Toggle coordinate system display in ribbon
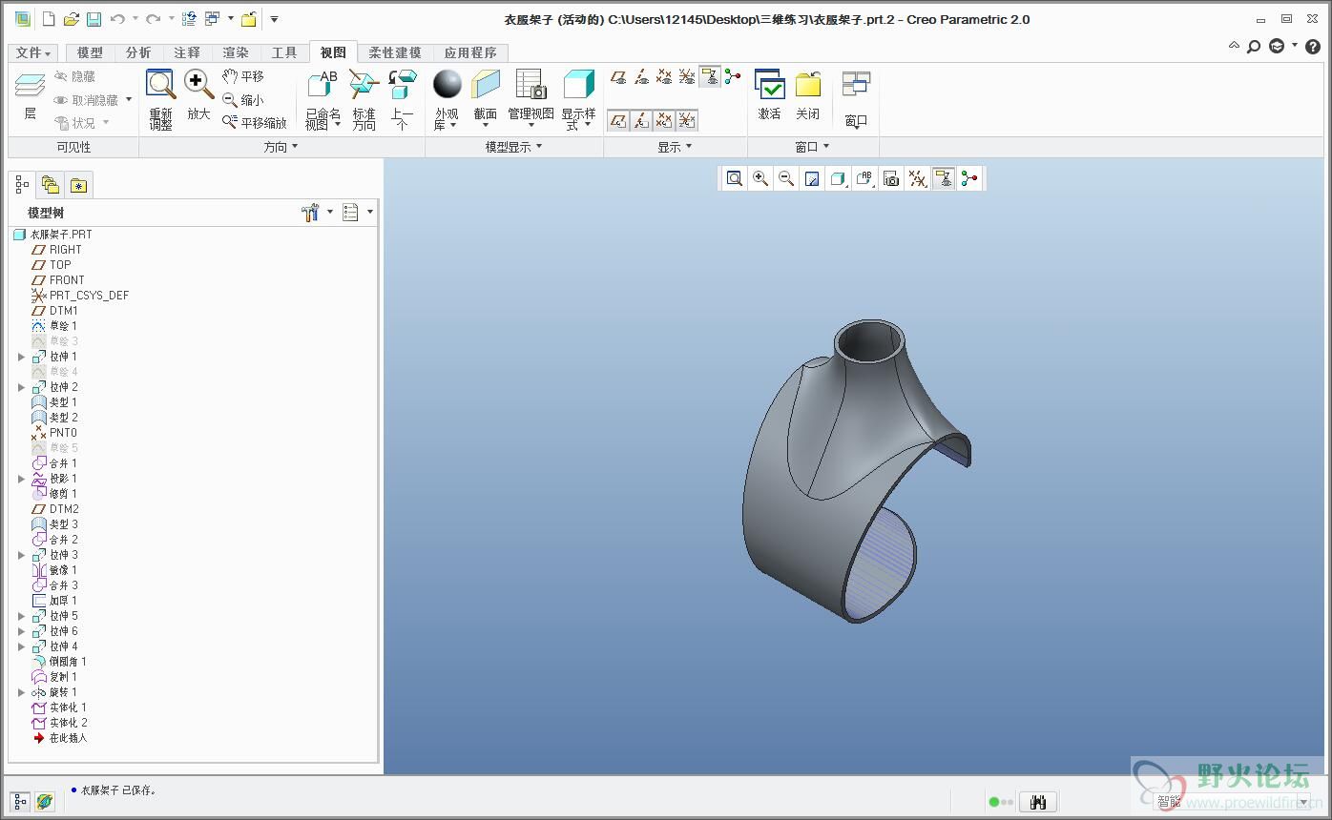 (x=687, y=77)
